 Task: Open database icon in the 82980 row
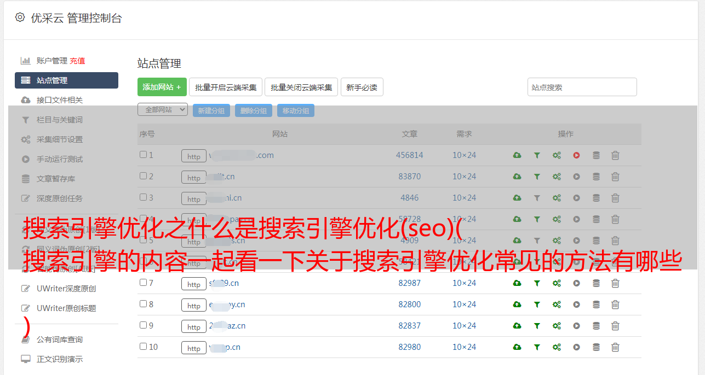coord(596,347)
